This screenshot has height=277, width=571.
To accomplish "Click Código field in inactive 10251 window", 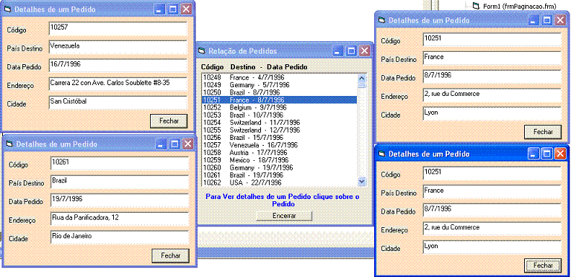I will click(x=492, y=40).
